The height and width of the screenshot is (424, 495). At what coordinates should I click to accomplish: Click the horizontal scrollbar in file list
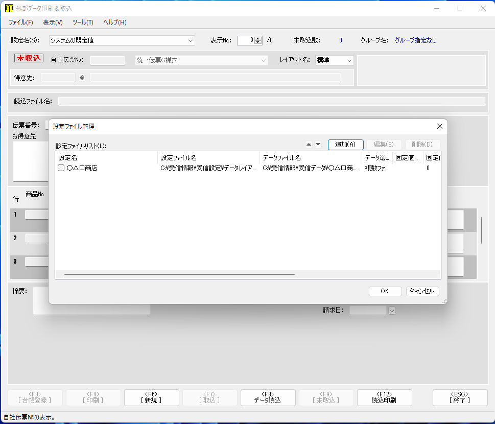point(179,274)
